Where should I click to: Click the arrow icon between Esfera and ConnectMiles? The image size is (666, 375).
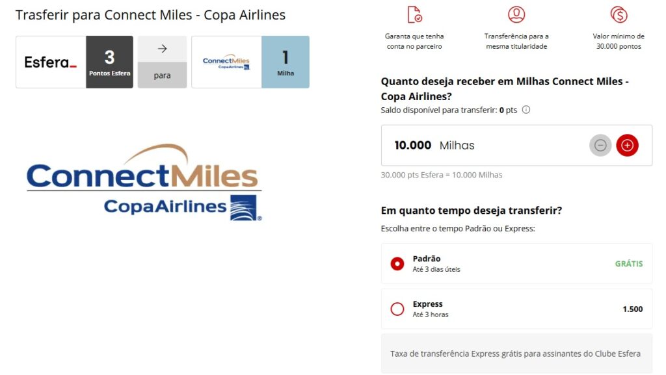[162, 49]
